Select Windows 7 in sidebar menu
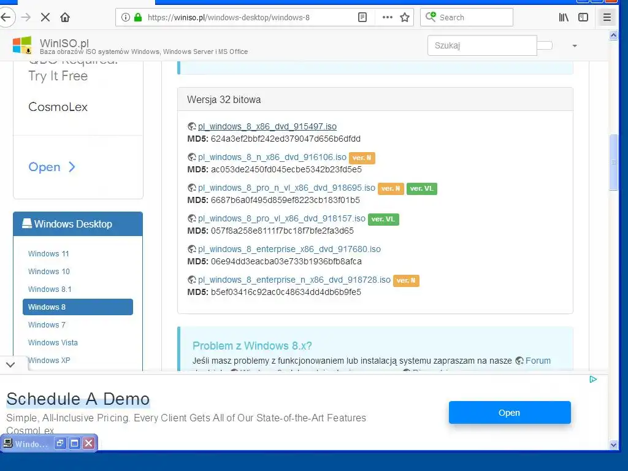The image size is (628, 471). [47, 325]
